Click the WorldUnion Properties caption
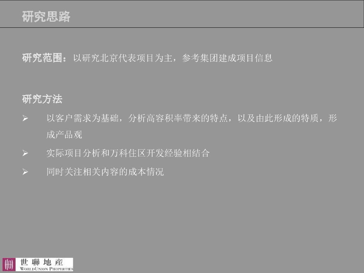The width and height of the screenshot is (364, 273). 47,269
